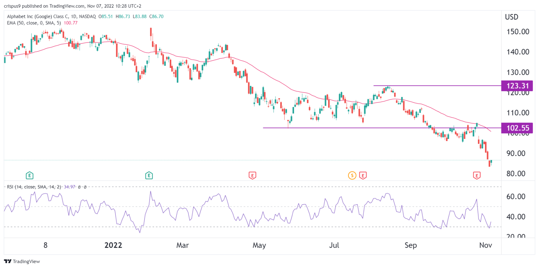Image resolution: width=539 pixels, height=268 pixels.
Task: Click the orange S split marker near August
Action: point(352,175)
